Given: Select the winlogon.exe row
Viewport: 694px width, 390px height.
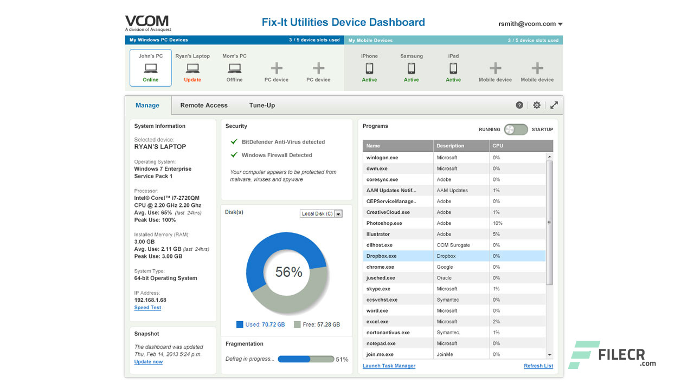Looking at the screenshot, I should (x=454, y=158).
